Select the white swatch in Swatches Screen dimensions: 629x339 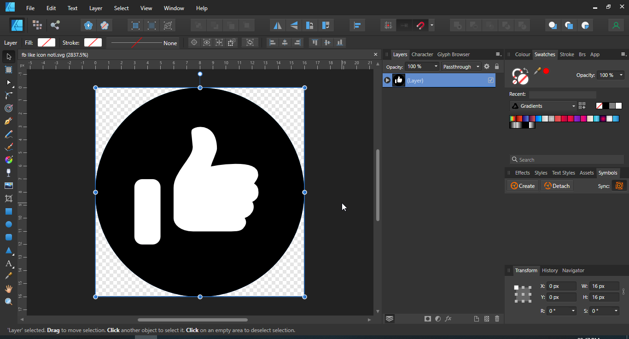pos(618,106)
